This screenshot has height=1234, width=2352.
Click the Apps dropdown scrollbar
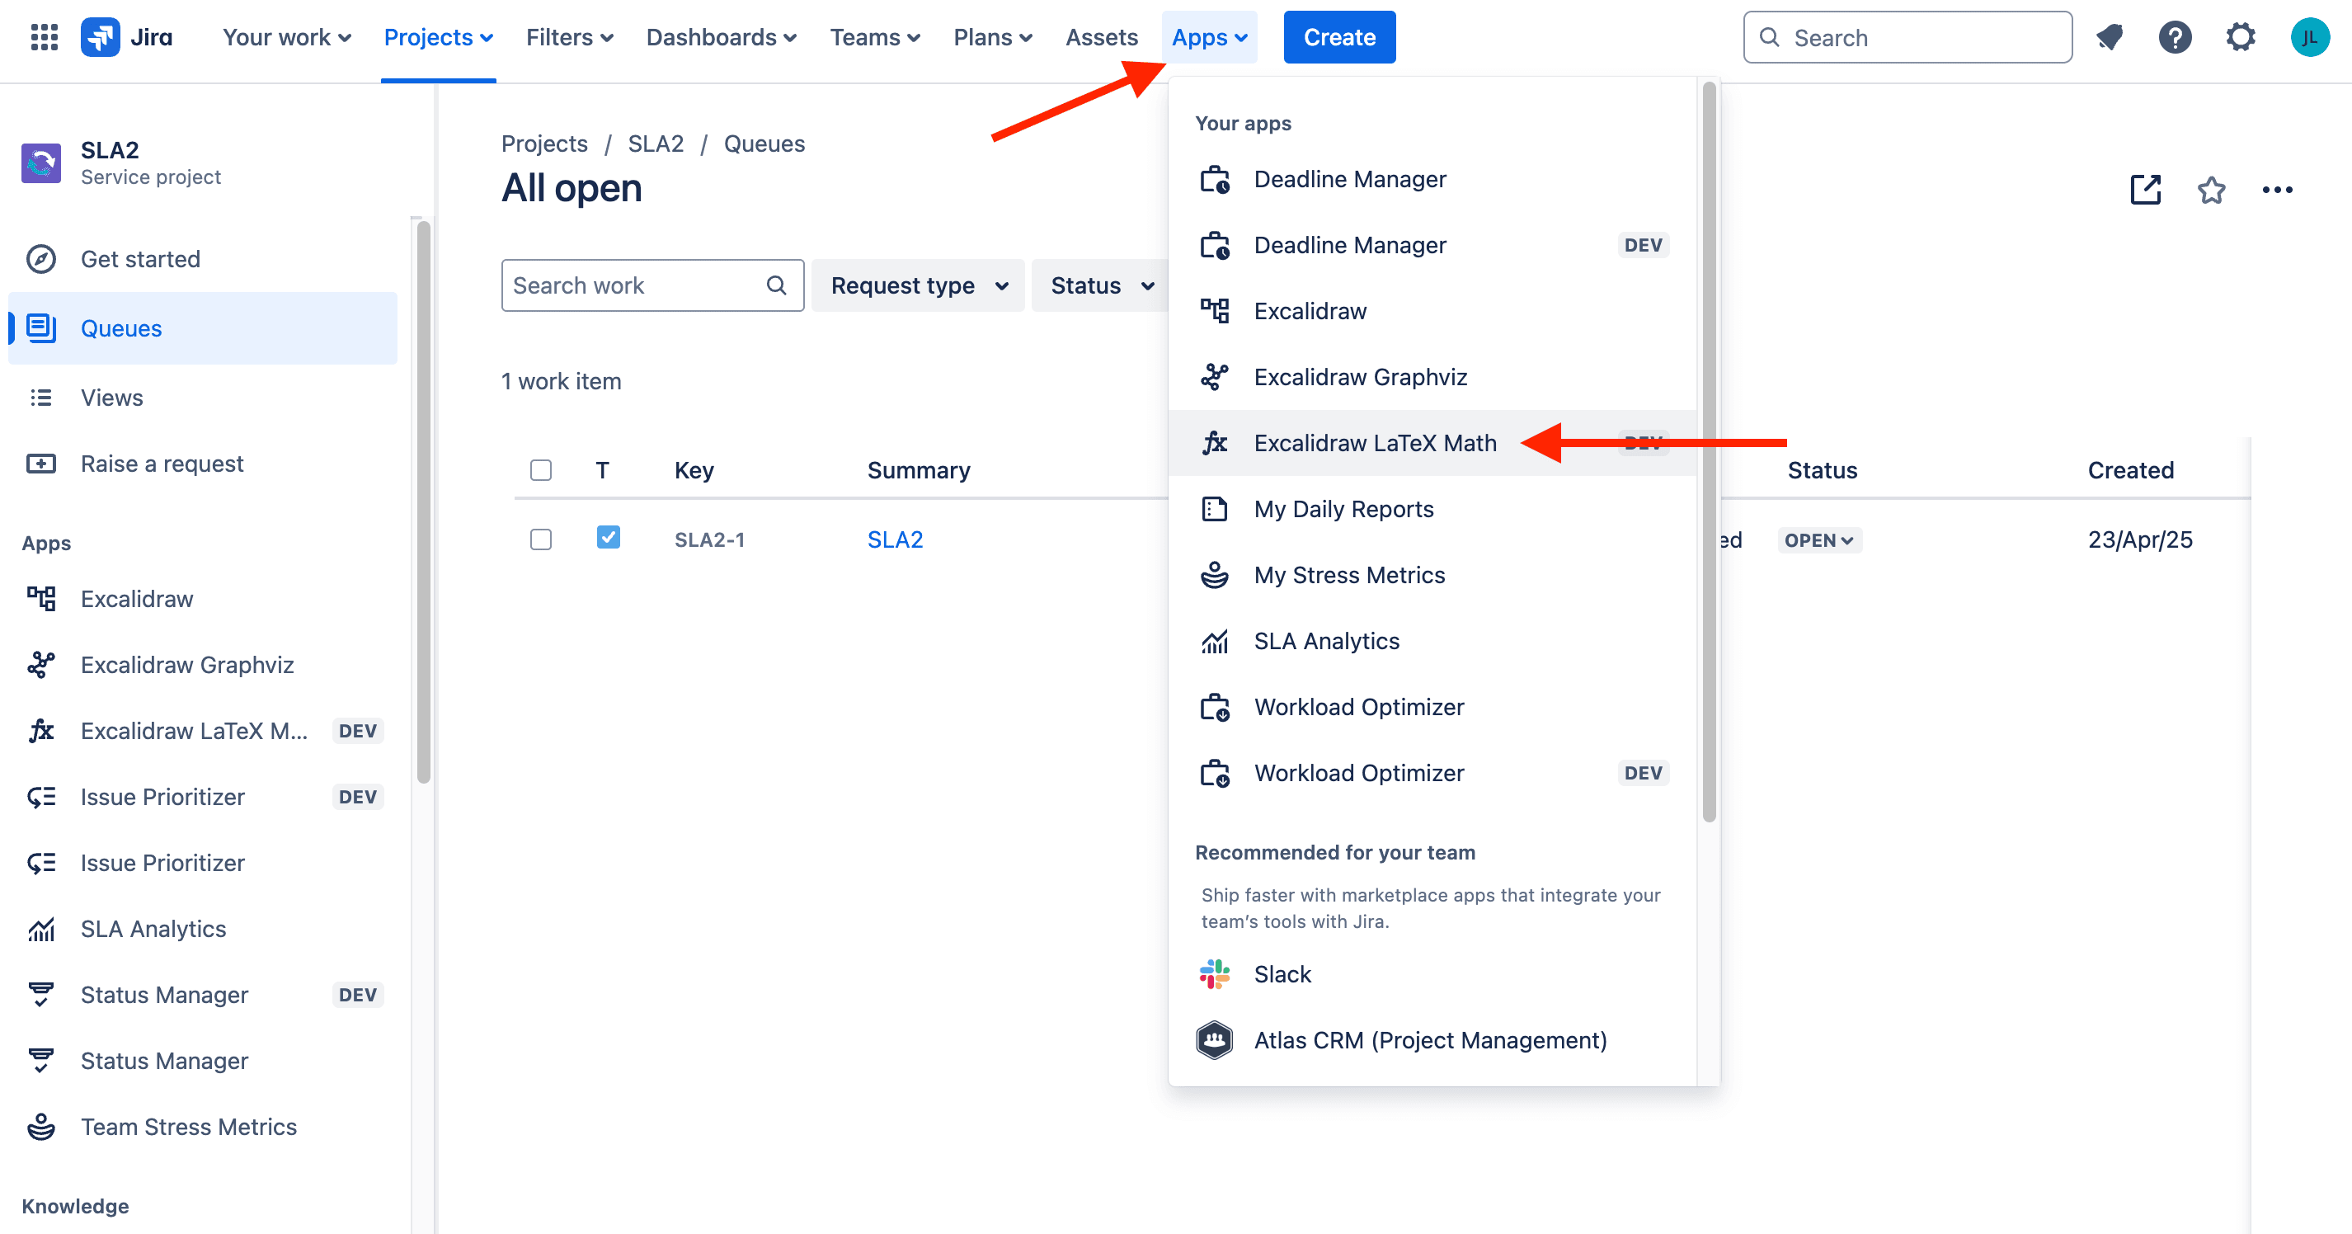pos(1710,452)
